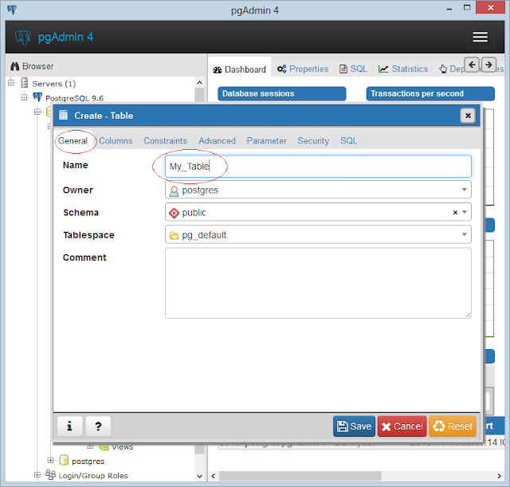Click the Login/Group Roles icon
The height and width of the screenshot is (487, 510).
coord(50,474)
